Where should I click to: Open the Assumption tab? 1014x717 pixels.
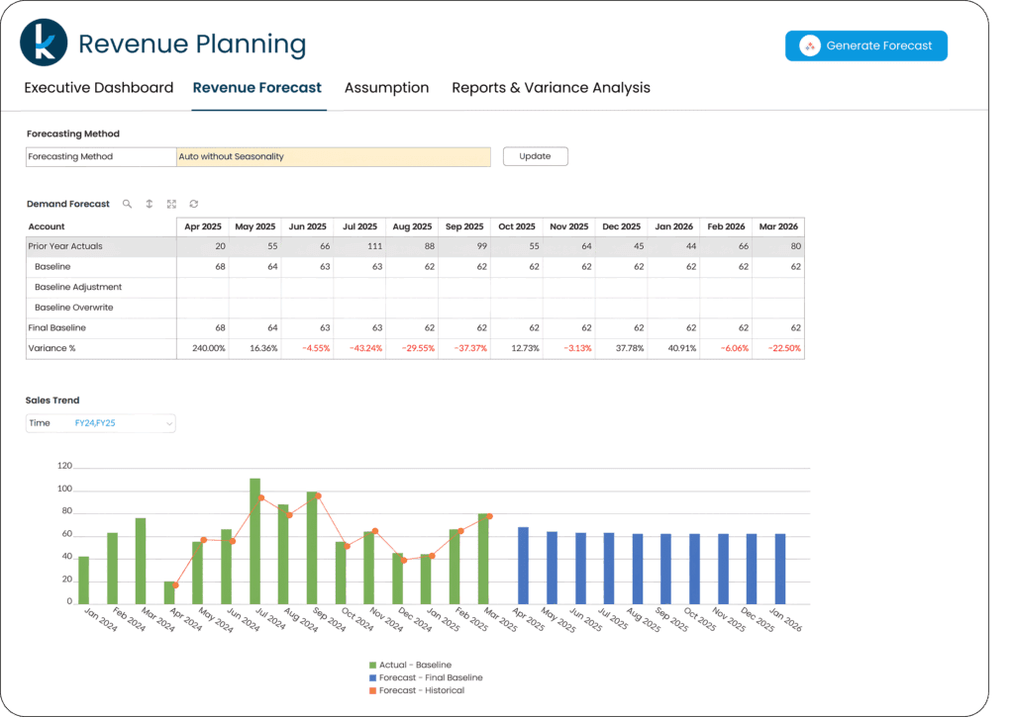tap(386, 88)
